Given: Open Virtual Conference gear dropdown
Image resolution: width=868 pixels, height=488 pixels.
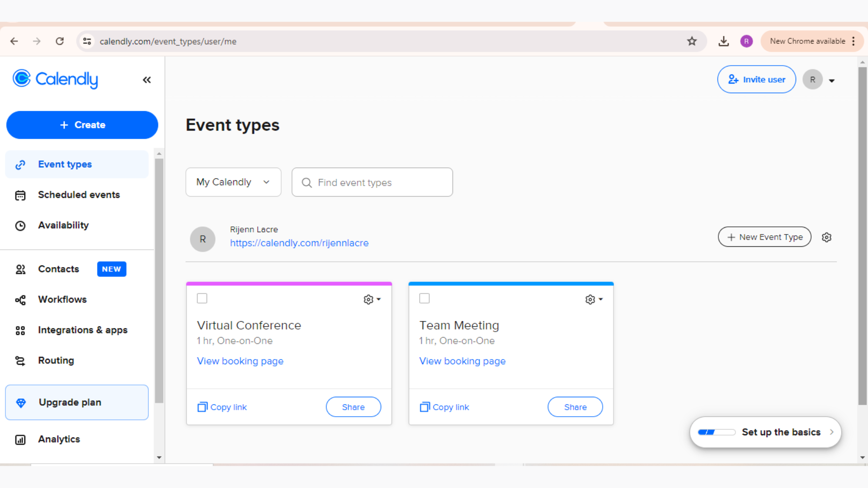Looking at the screenshot, I should [372, 299].
